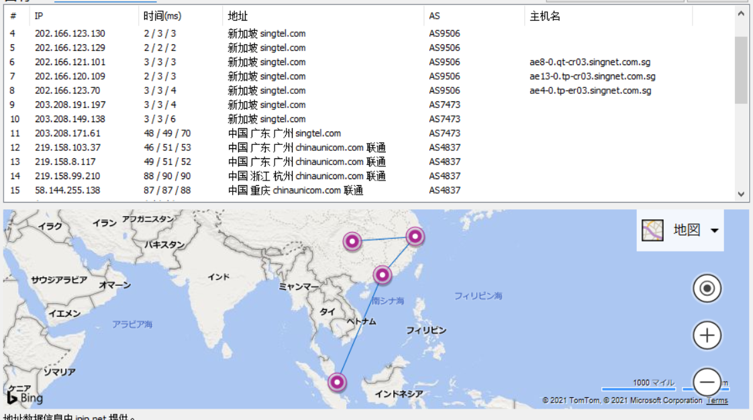Click the Singapore hop marker on the map
The height and width of the screenshot is (420, 753).
[337, 382]
